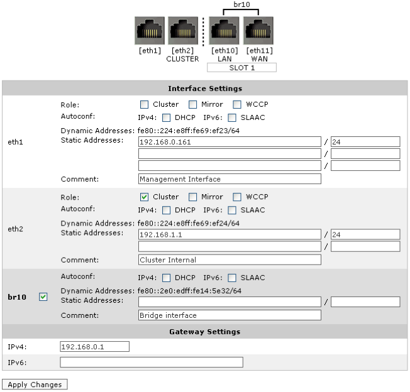Enable WCCP role for eth1
Image resolution: width=410 pixels, height=392 pixels.
(x=237, y=104)
